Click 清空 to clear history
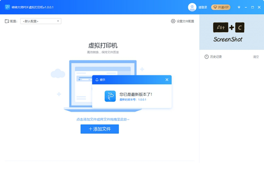This screenshot has height=169, width=264. coord(256,57)
